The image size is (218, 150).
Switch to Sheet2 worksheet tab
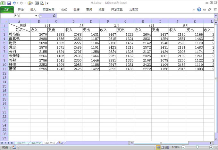36,143
